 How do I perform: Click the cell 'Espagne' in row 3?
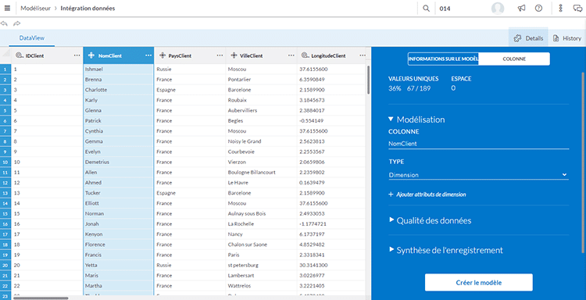(x=190, y=90)
